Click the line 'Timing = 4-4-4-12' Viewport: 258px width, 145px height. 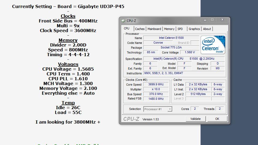(68, 55)
